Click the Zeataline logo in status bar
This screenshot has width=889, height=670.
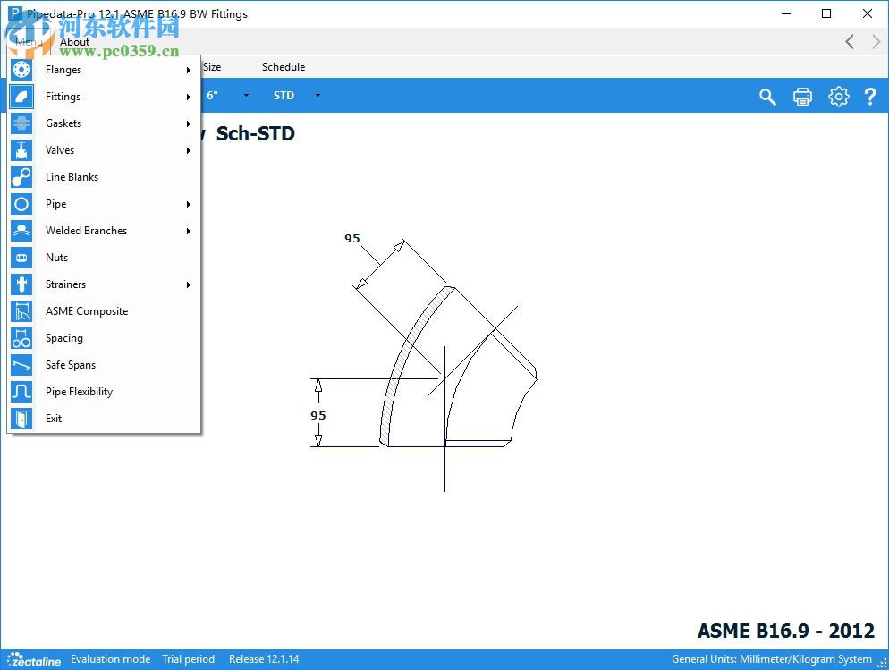34,659
